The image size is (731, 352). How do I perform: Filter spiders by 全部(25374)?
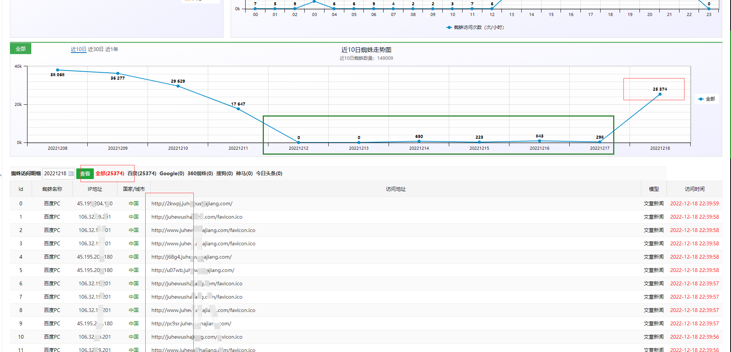coord(110,173)
